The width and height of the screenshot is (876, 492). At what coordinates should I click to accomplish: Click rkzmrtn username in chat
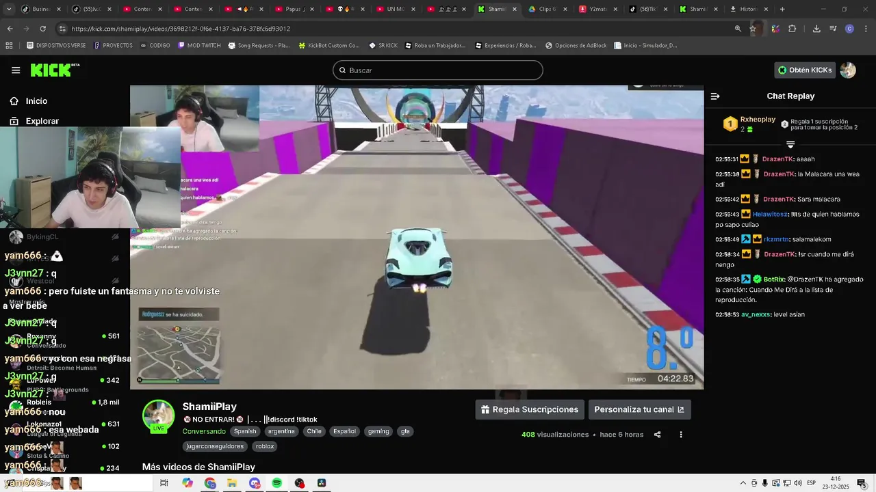tap(776, 239)
